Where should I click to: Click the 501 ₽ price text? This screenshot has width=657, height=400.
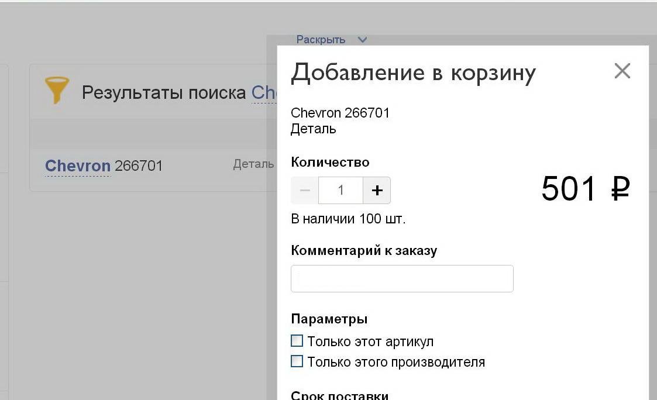586,189
